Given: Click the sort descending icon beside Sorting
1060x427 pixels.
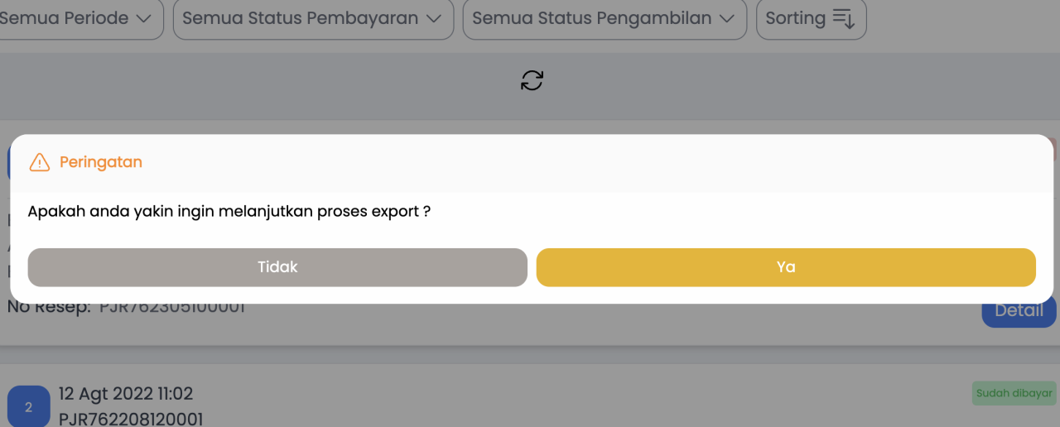Looking at the screenshot, I should [x=843, y=18].
